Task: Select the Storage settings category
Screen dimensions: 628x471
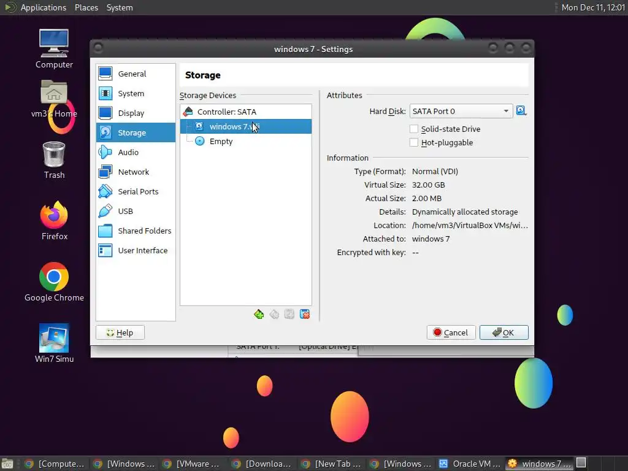Action: point(136,132)
